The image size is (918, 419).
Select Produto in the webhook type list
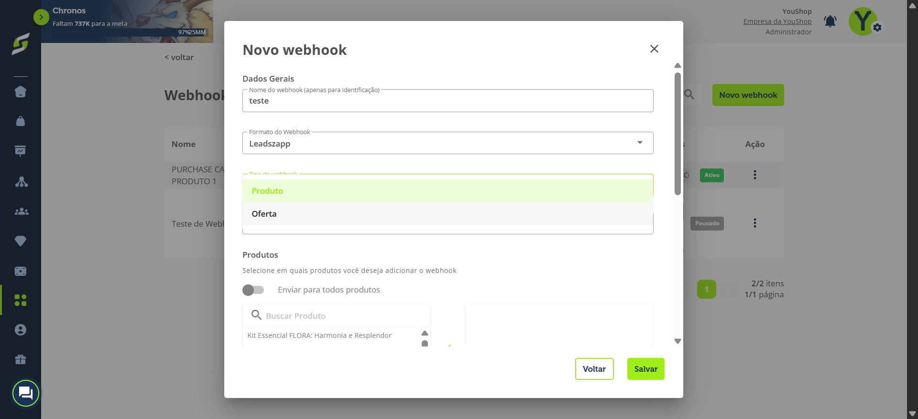pos(448,191)
